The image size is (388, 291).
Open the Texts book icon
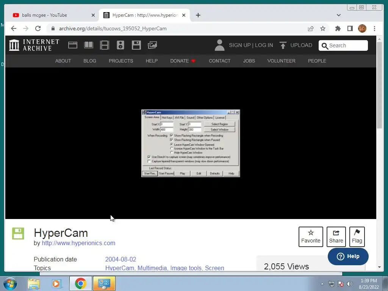pos(89,45)
